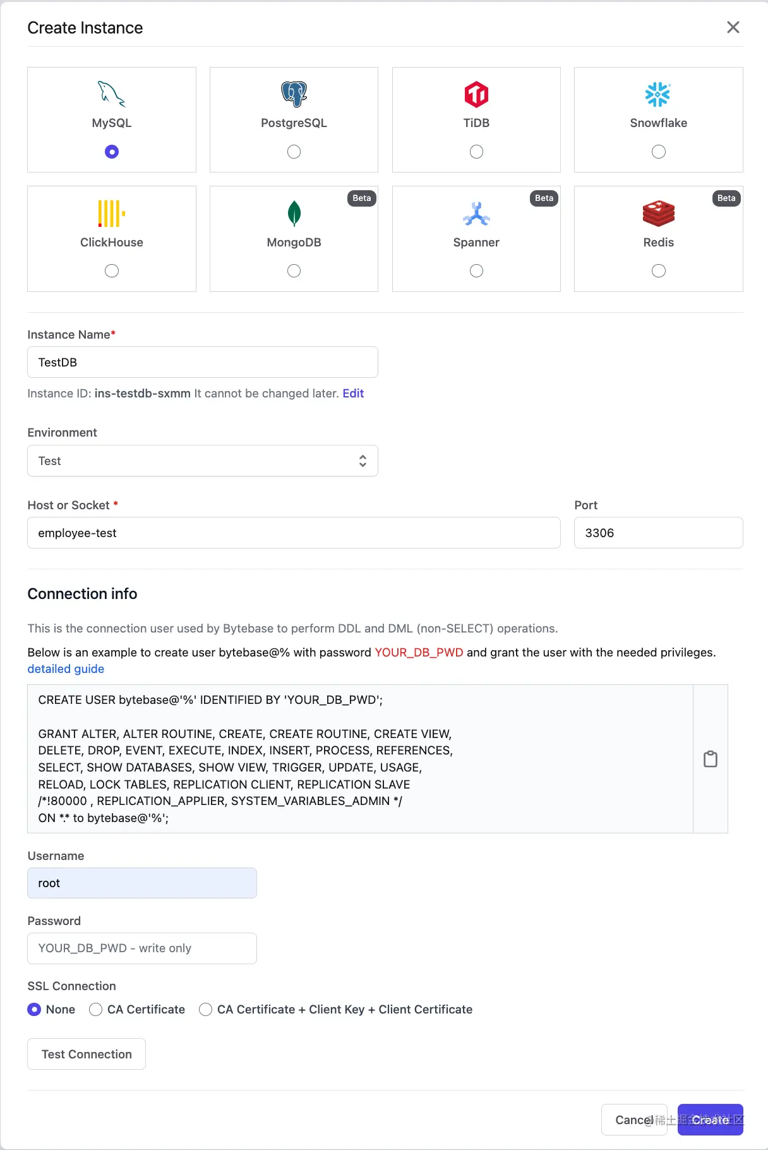The height and width of the screenshot is (1150, 768).
Task: Click the ClickHouse yellow bars logo
Action: [112, 214]
